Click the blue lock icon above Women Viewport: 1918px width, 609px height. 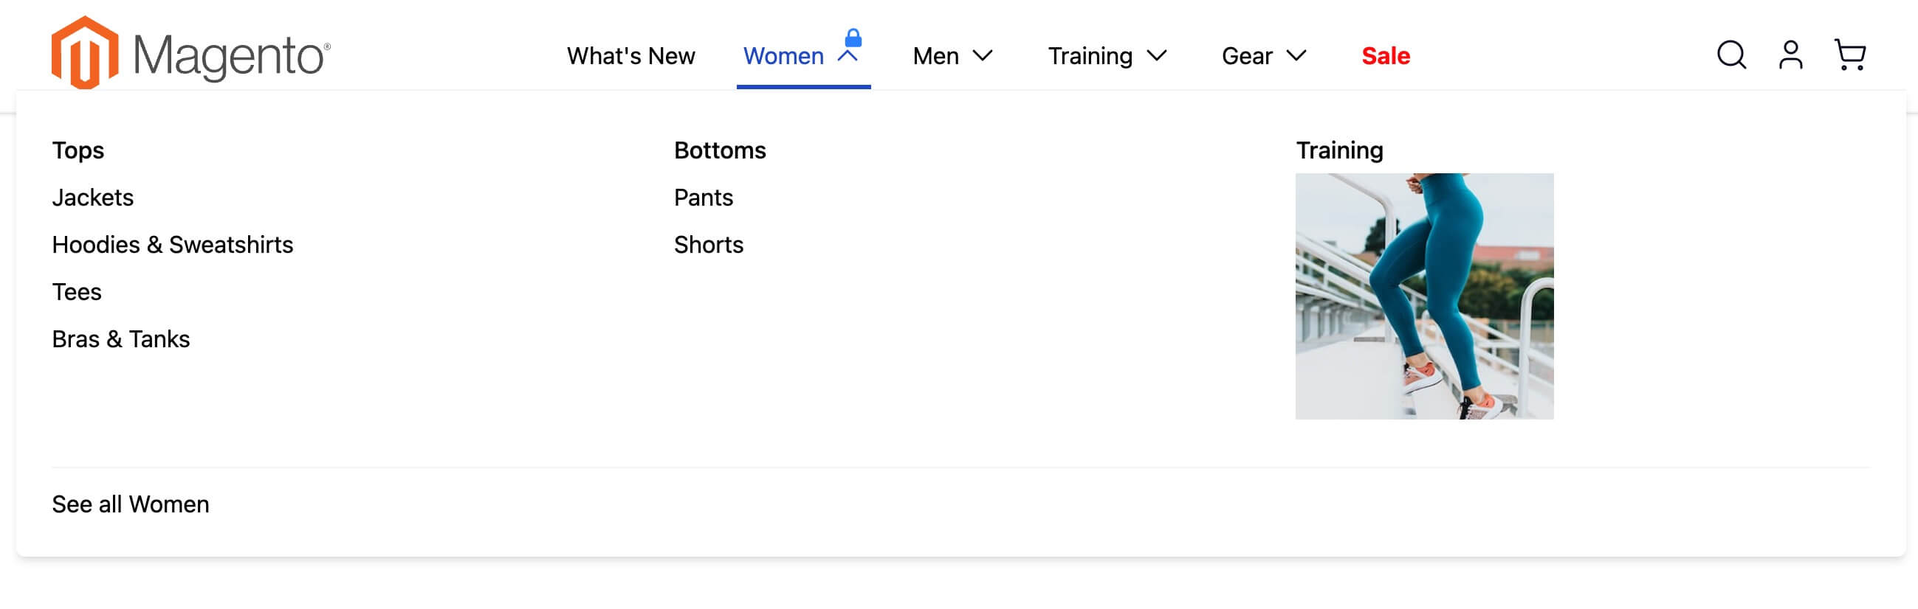(853, 37)
